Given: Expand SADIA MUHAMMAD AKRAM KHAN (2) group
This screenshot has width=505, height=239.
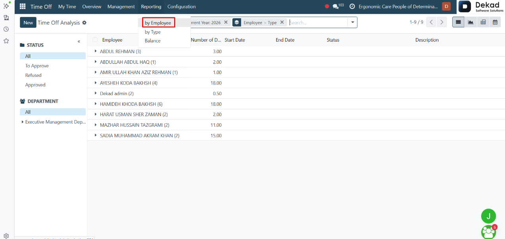Looking at the screenshot, I should point(96,135).
